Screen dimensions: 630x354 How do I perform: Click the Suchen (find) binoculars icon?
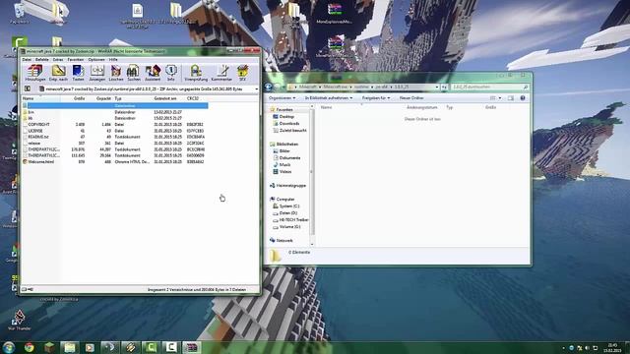[x=134, y=73]
